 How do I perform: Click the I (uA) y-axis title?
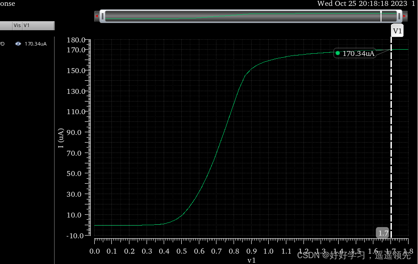coord(61,138)
